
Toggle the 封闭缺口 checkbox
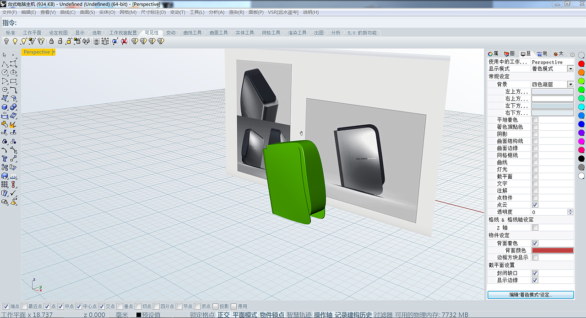tap(535, 273)
